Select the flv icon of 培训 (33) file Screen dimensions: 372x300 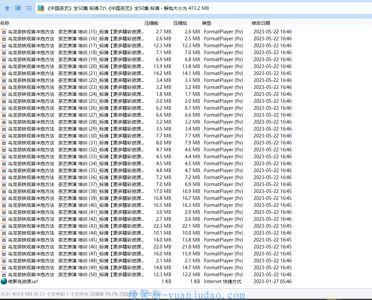pyautogui.click(x=4, y=156)
